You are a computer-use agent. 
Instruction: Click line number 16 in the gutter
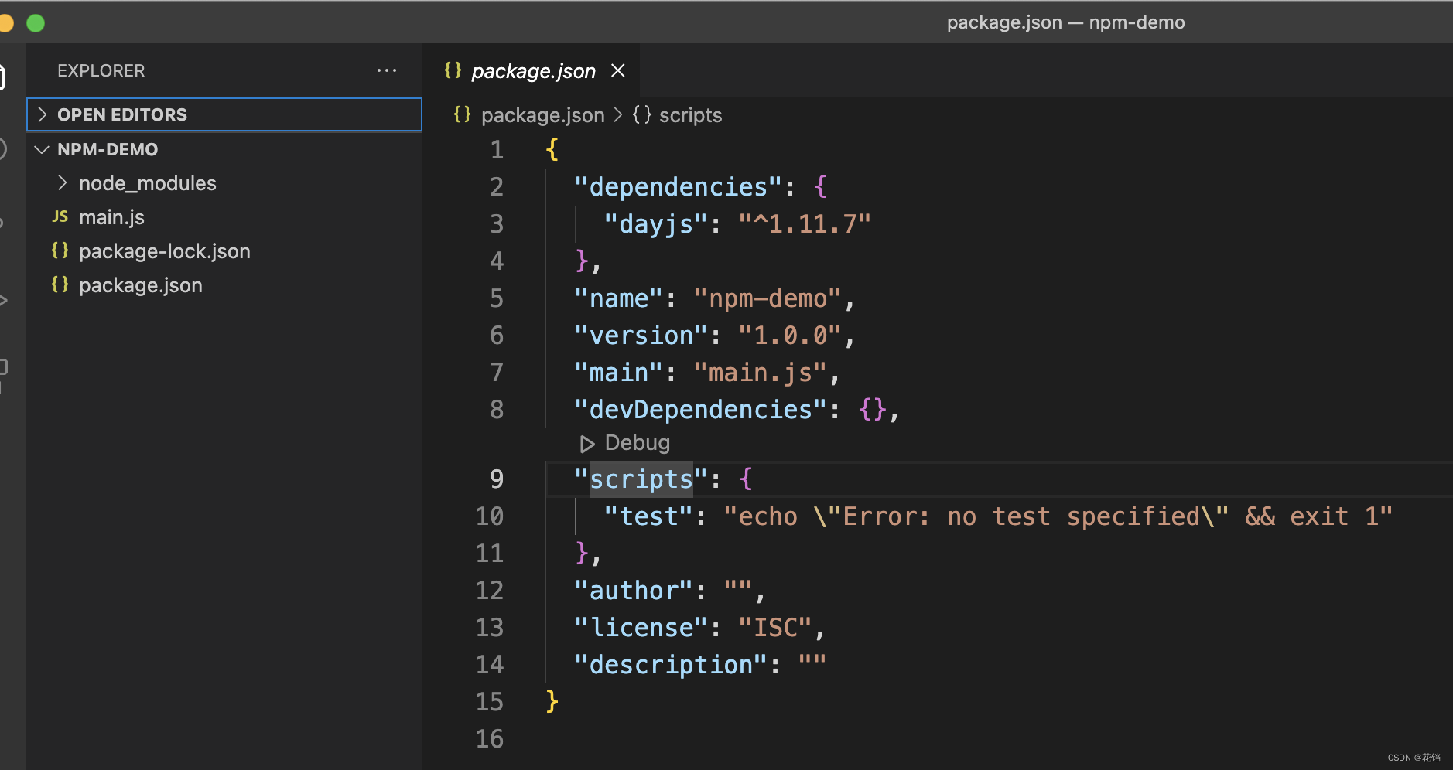(489, 739)
